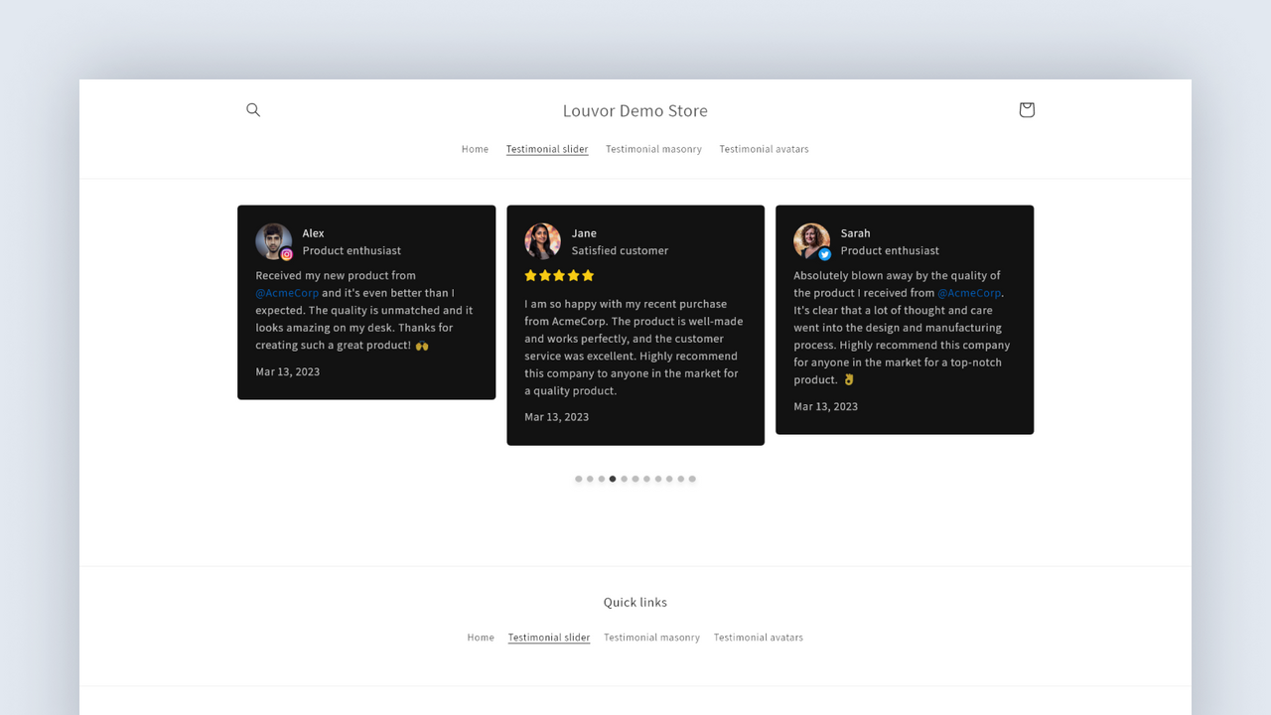The width and height of the screenshot is (1271, 715).
Task: Select the second slider pagination dot
Action: point(590,479)
